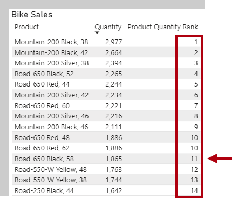Viewport: 238px width, 198px height.
Task: Select Road-650 Red, 62 row
Action: tap(106, 148)
